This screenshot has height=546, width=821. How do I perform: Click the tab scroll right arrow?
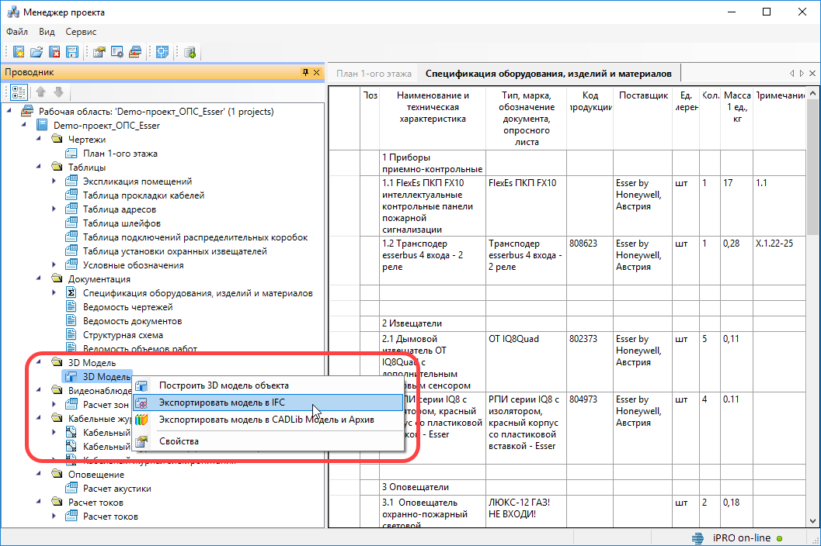tap(802, 74)
